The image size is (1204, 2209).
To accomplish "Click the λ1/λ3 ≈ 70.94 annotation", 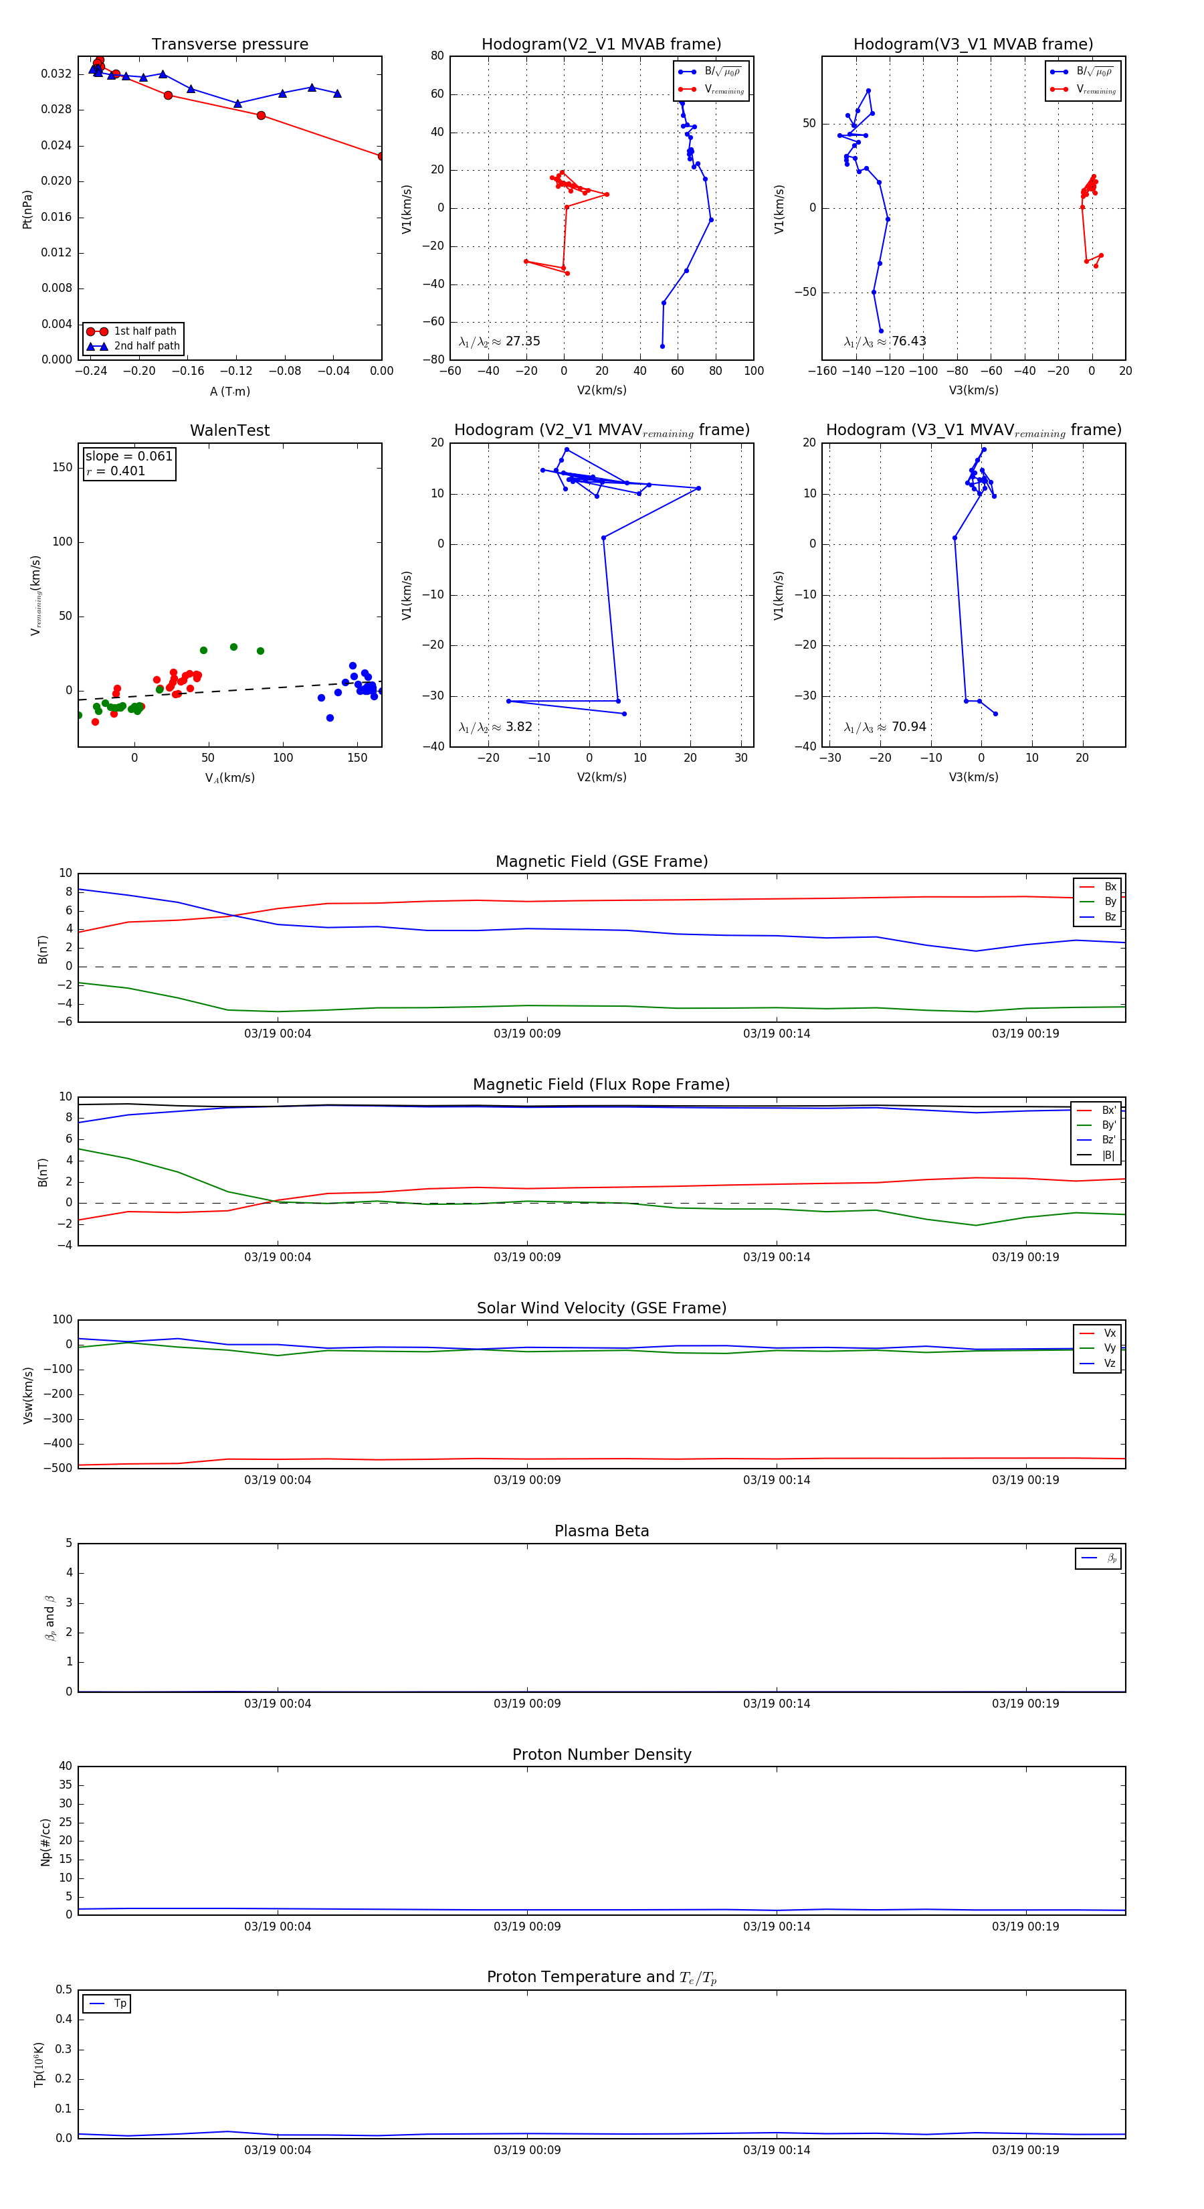I will click(885, 727).
